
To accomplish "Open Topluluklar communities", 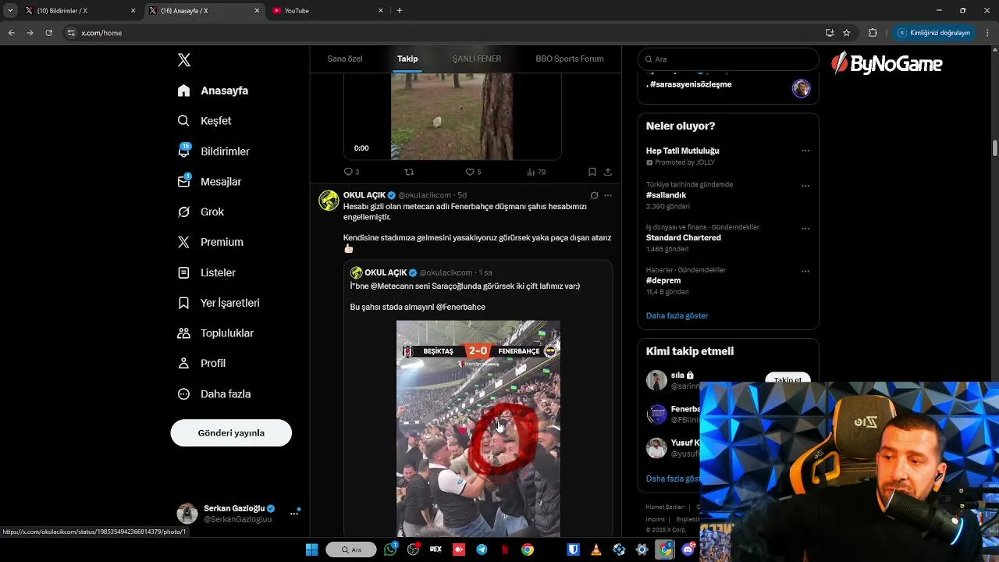I will pos(215,333).
